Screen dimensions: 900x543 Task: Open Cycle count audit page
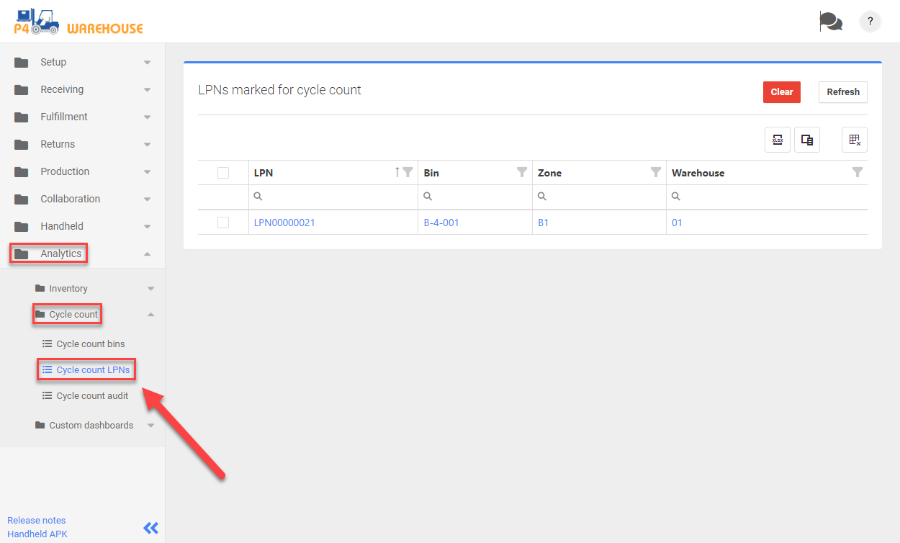92,395
